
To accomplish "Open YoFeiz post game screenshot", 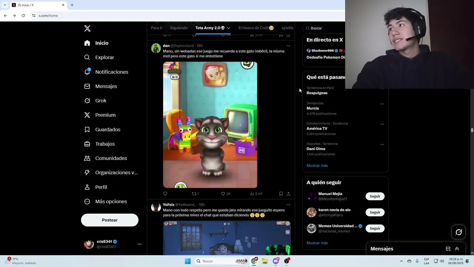I will click(227, 238).
